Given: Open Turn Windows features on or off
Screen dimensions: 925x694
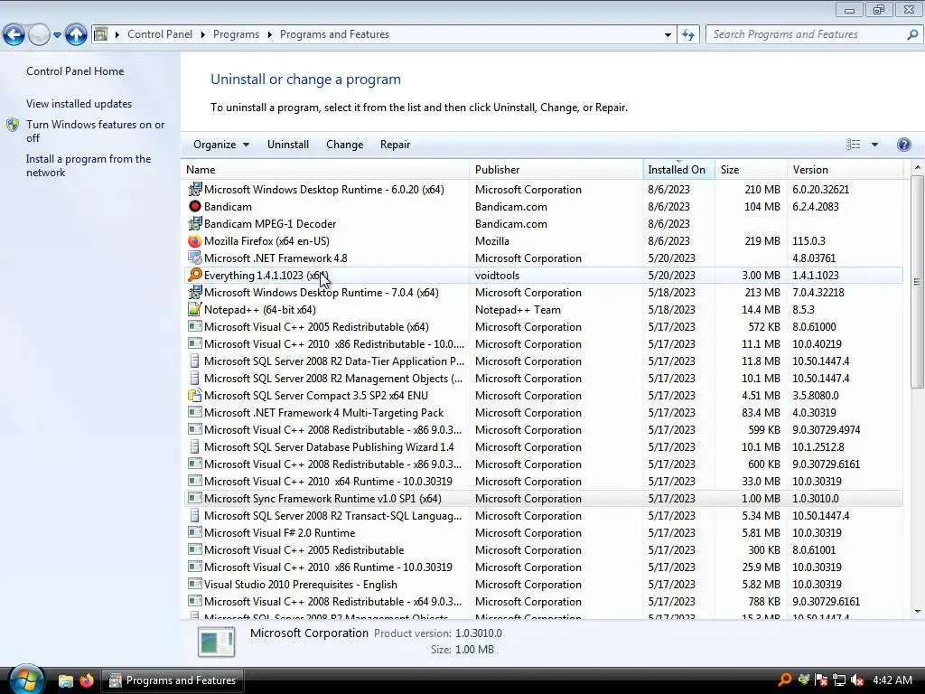Looking at the screenshot, I should 95,131.
